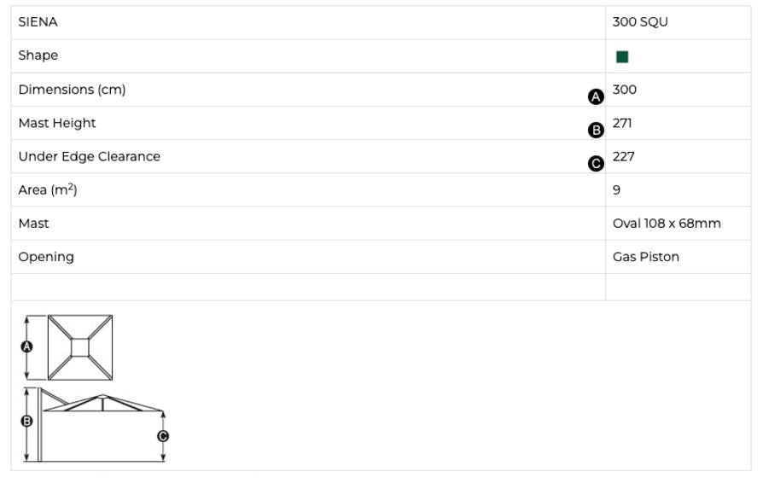Click the Under Edge Clearance label
The image size is (763, 495).
(x=89, y=156)
